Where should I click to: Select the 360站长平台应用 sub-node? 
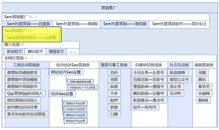pyautogui.click(x=75, y=109)
